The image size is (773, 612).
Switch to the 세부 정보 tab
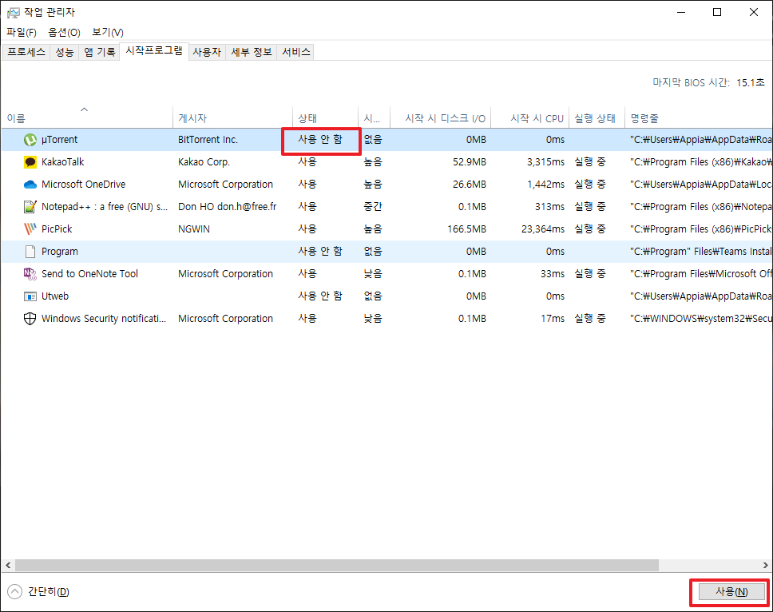[x=252, y=52]
